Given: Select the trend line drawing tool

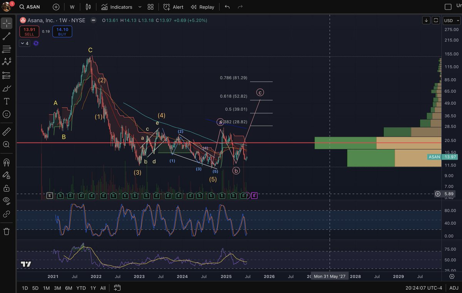Looking at the screenshot, I should tap(7, 36).
